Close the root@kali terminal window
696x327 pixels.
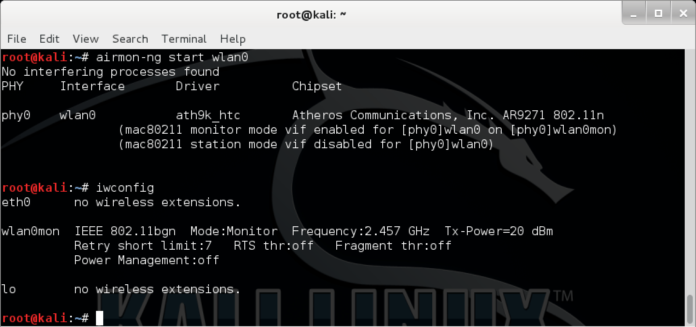pos(683,14)
